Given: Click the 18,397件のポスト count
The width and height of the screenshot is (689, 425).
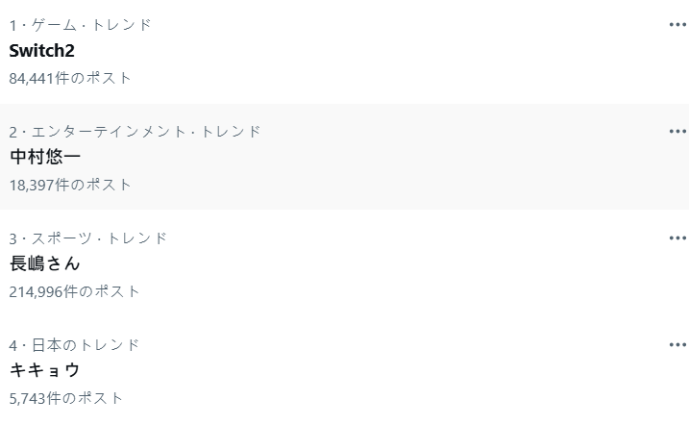Looking at the screenshot, I should 70,185.
